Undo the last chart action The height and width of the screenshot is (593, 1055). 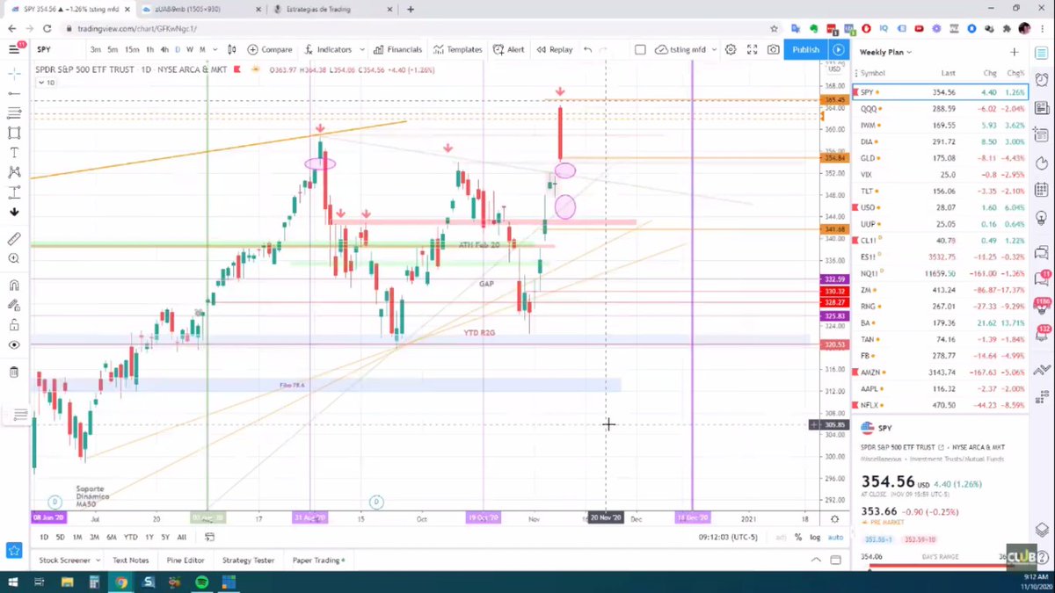pos(587,50)
